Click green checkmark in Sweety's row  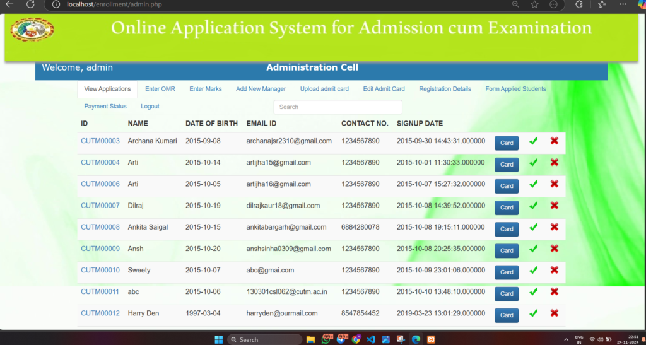(534, 270)
